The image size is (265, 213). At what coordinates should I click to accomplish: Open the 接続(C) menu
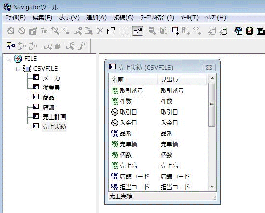(x=124, y=18)
